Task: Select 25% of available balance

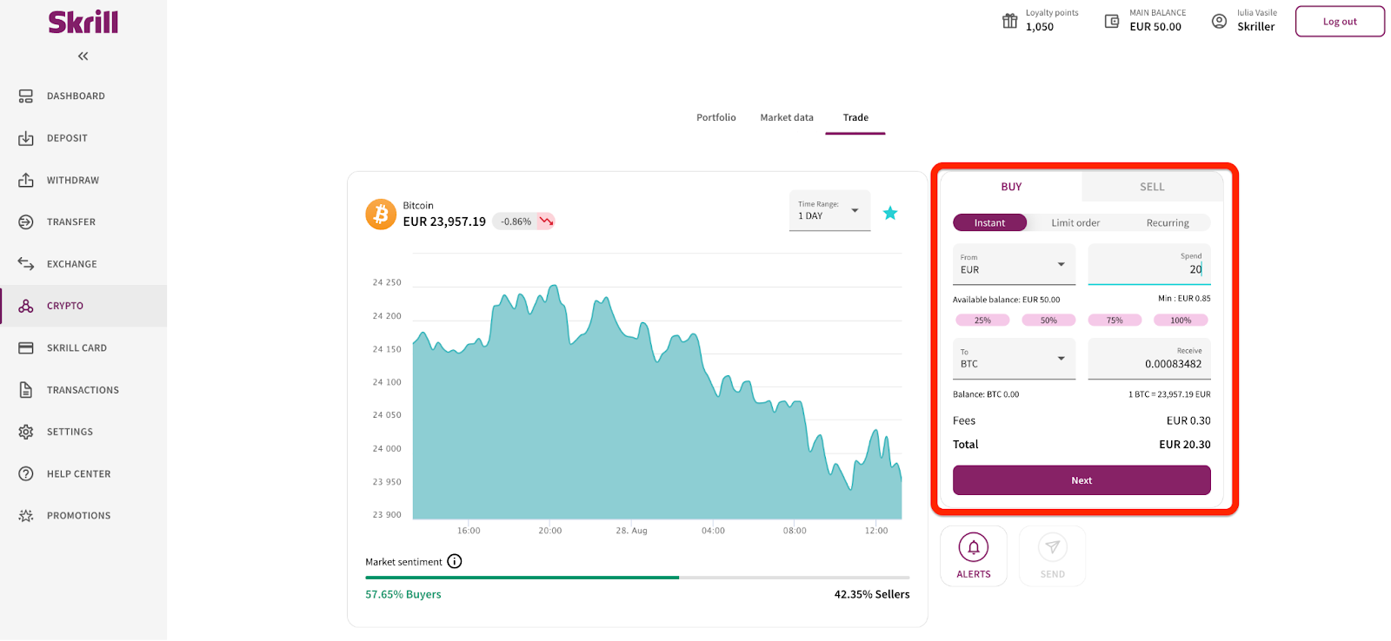Action: pos(982,320)
